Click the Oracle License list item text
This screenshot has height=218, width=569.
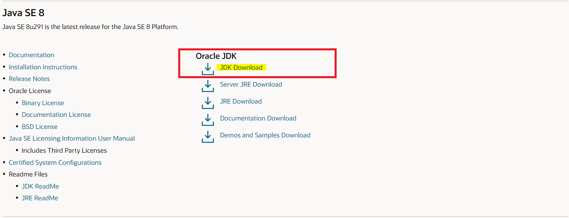point(30,91)
